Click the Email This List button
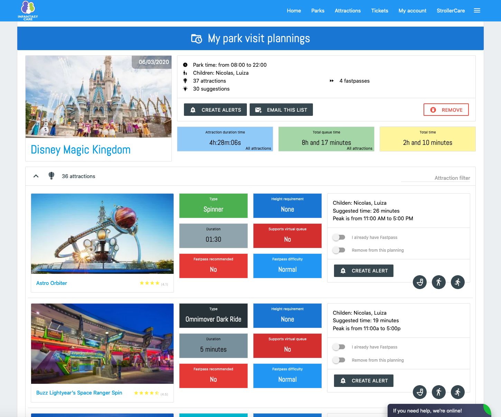Screen dimensions: 501x417 (281, 110)
